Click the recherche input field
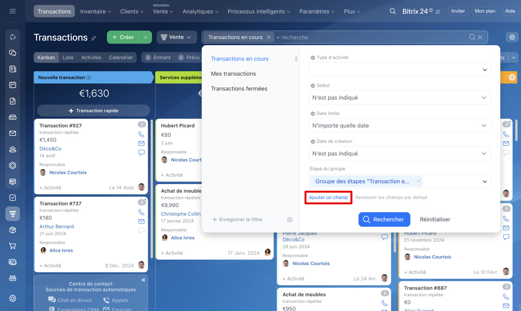This screenshot has width=521, height=311. click(x=366, y=37)
